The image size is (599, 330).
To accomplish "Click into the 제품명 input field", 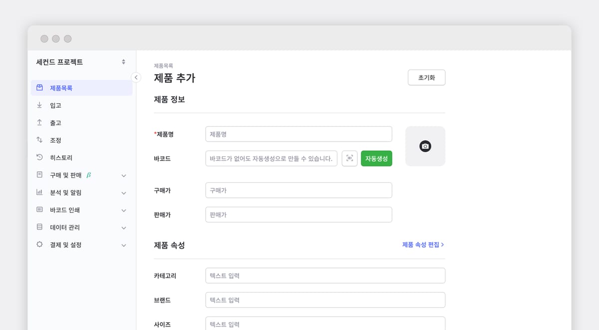I will [x=299, y=134].
